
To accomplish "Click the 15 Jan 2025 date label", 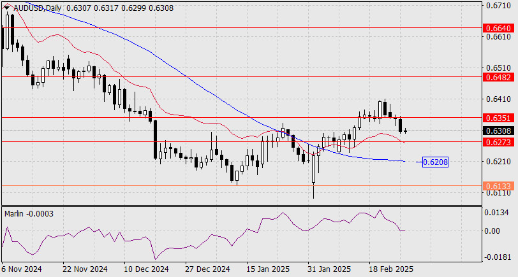I will point(268,269).
